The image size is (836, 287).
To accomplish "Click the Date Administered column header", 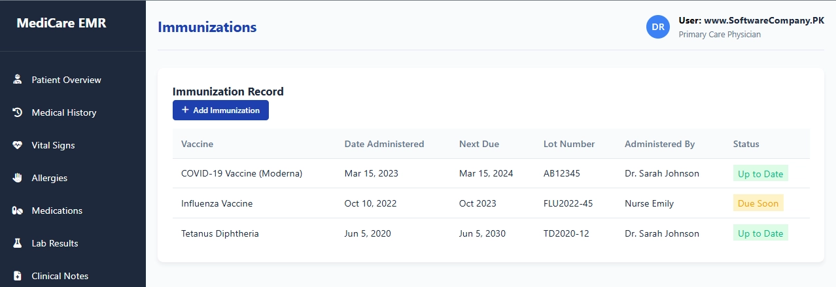I will (x=384, y=144).
